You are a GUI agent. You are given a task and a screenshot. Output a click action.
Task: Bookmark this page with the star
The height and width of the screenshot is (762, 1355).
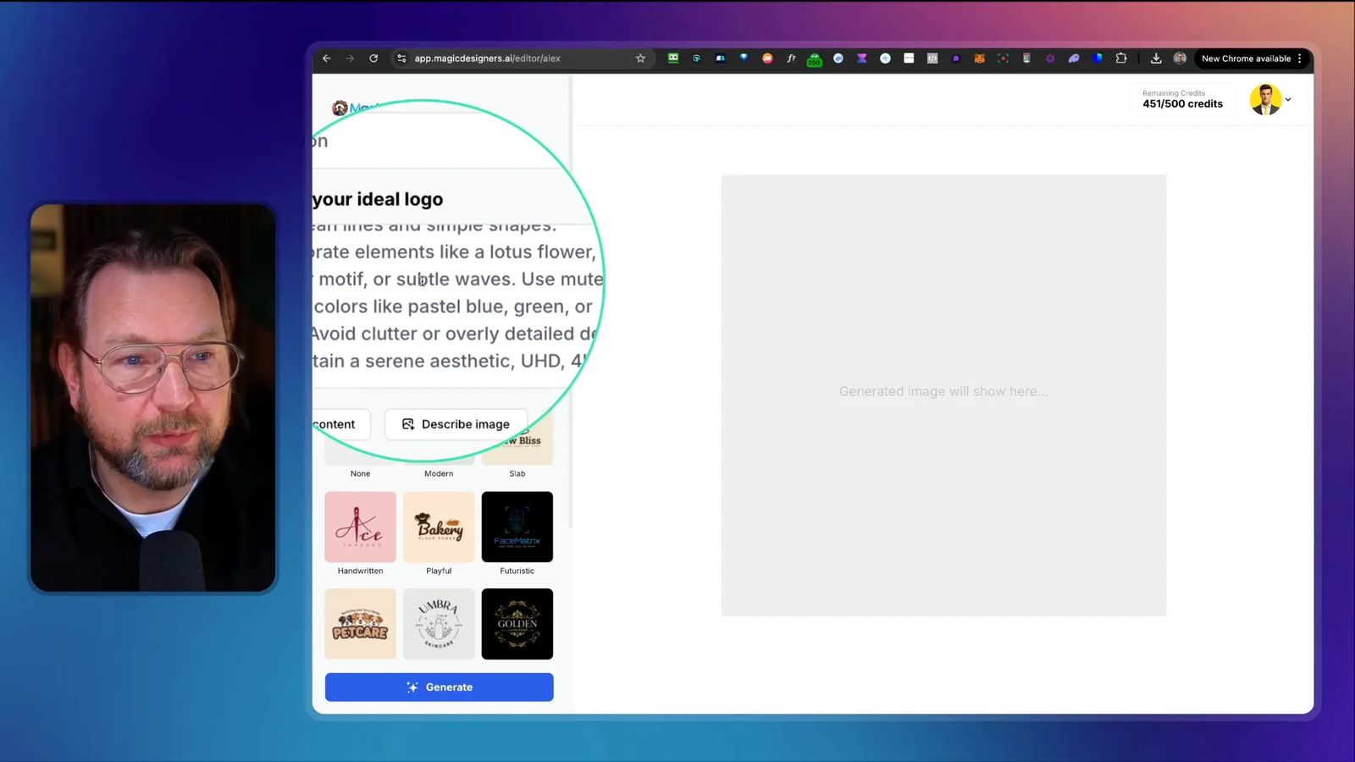640,58
